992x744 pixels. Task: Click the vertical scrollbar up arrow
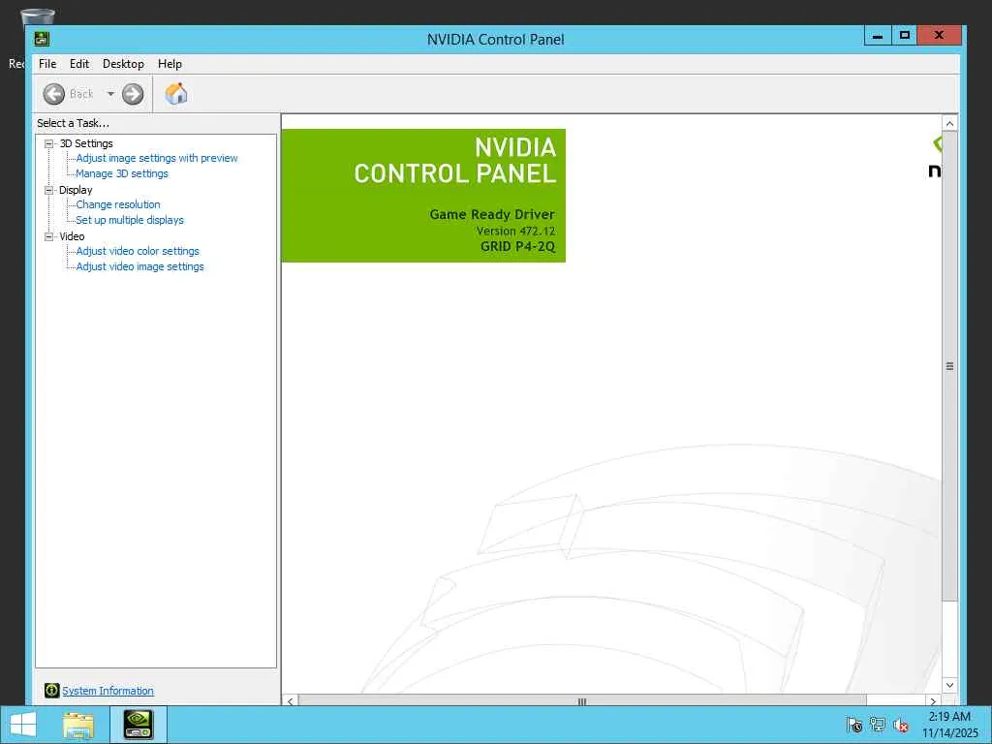pos(949,123)
